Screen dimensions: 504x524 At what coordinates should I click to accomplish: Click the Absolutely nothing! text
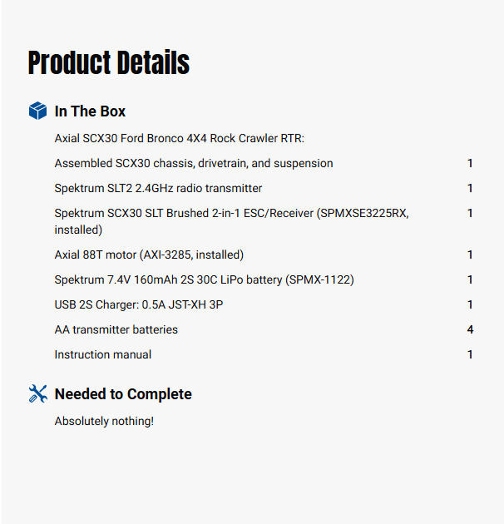pos(104,421)
